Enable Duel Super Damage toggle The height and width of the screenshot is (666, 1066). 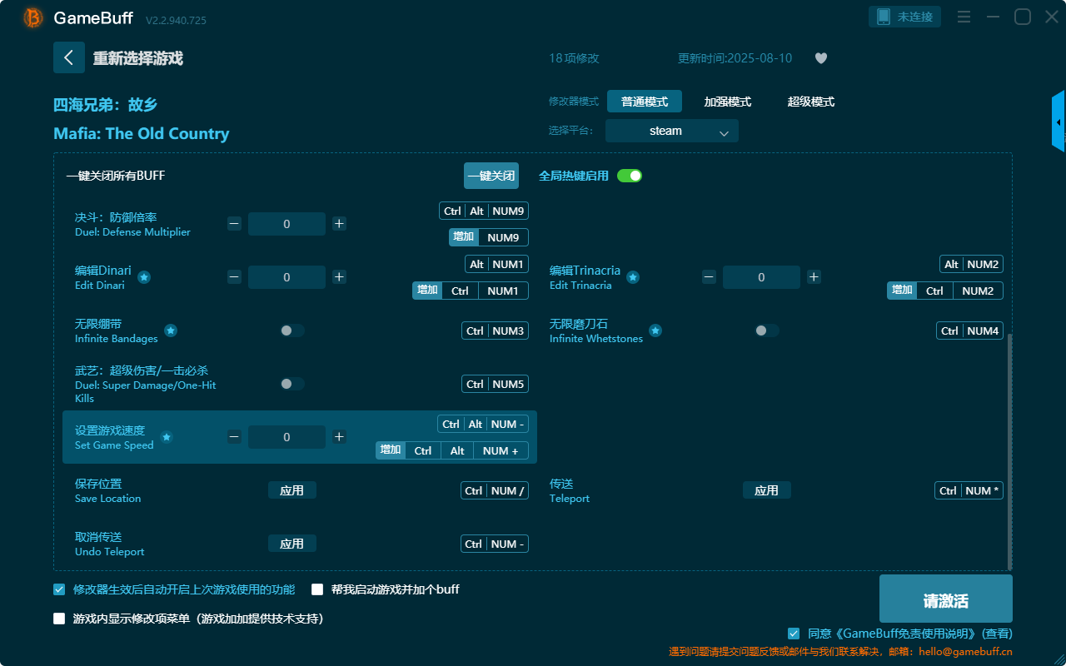(x=292, y=384)
